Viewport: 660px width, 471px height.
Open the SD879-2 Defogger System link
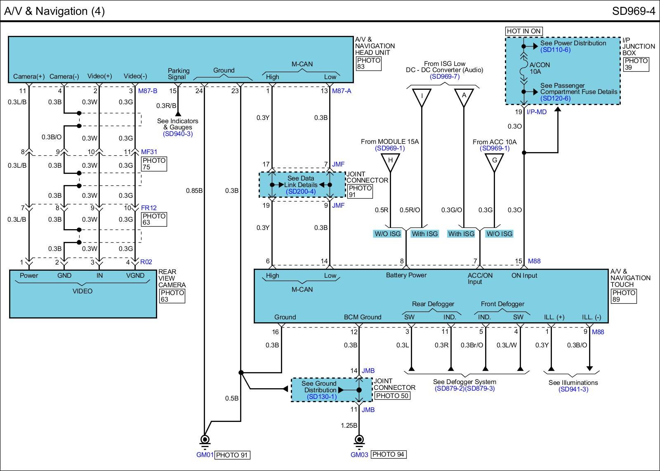(449, 389)
